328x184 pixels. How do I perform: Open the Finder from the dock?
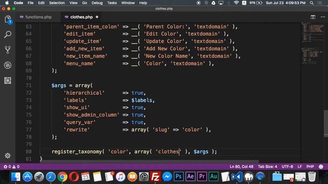pyautogui.click(x=16, y=177)
